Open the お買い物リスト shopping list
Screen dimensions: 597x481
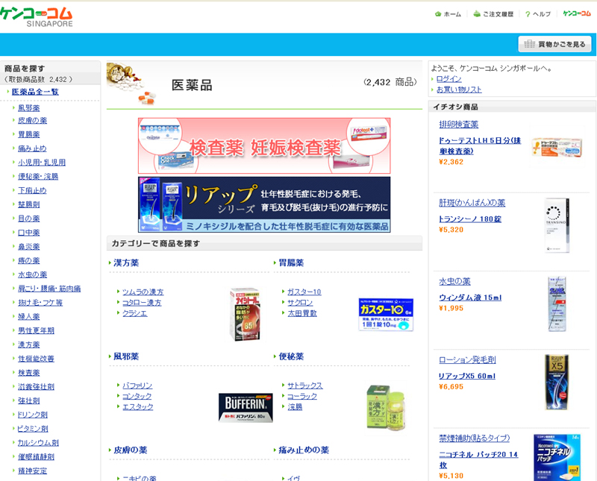tap(459, 89)
